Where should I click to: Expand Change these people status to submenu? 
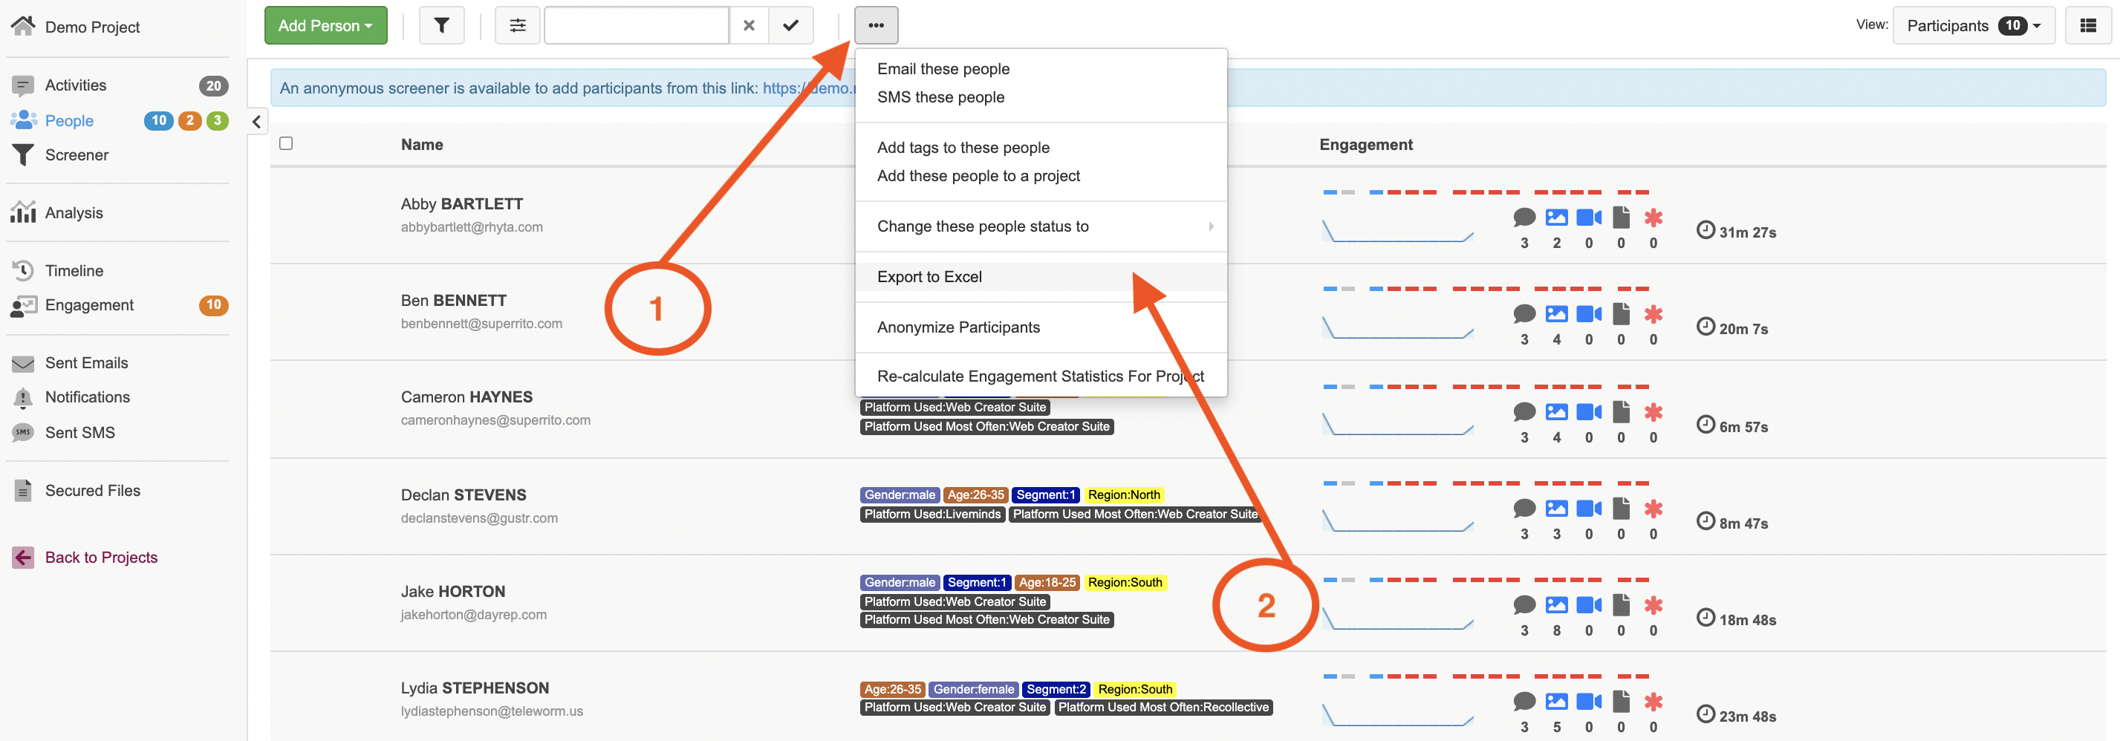pyautogui.click(x=1040, y=226)
